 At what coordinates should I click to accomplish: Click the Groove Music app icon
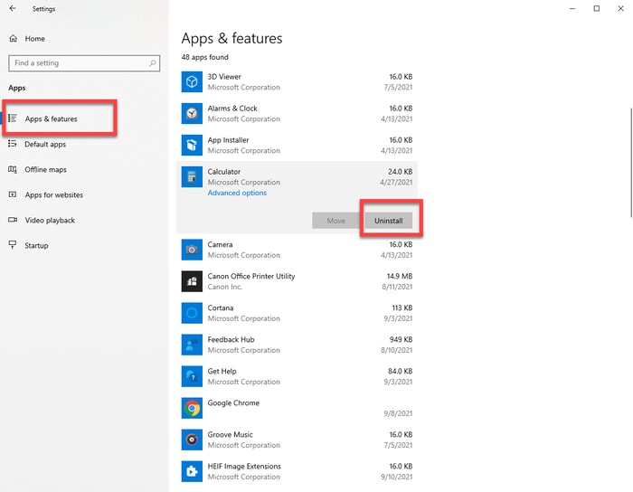coord(192,440)
